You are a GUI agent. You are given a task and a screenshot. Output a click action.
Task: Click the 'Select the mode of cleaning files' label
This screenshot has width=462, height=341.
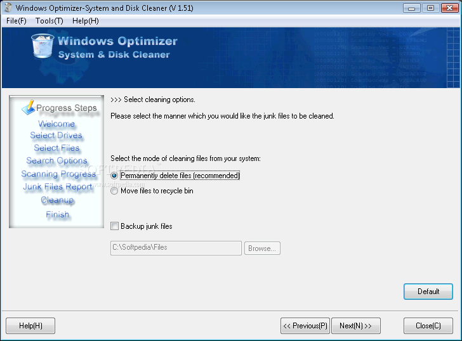click(x=185, y=158)
